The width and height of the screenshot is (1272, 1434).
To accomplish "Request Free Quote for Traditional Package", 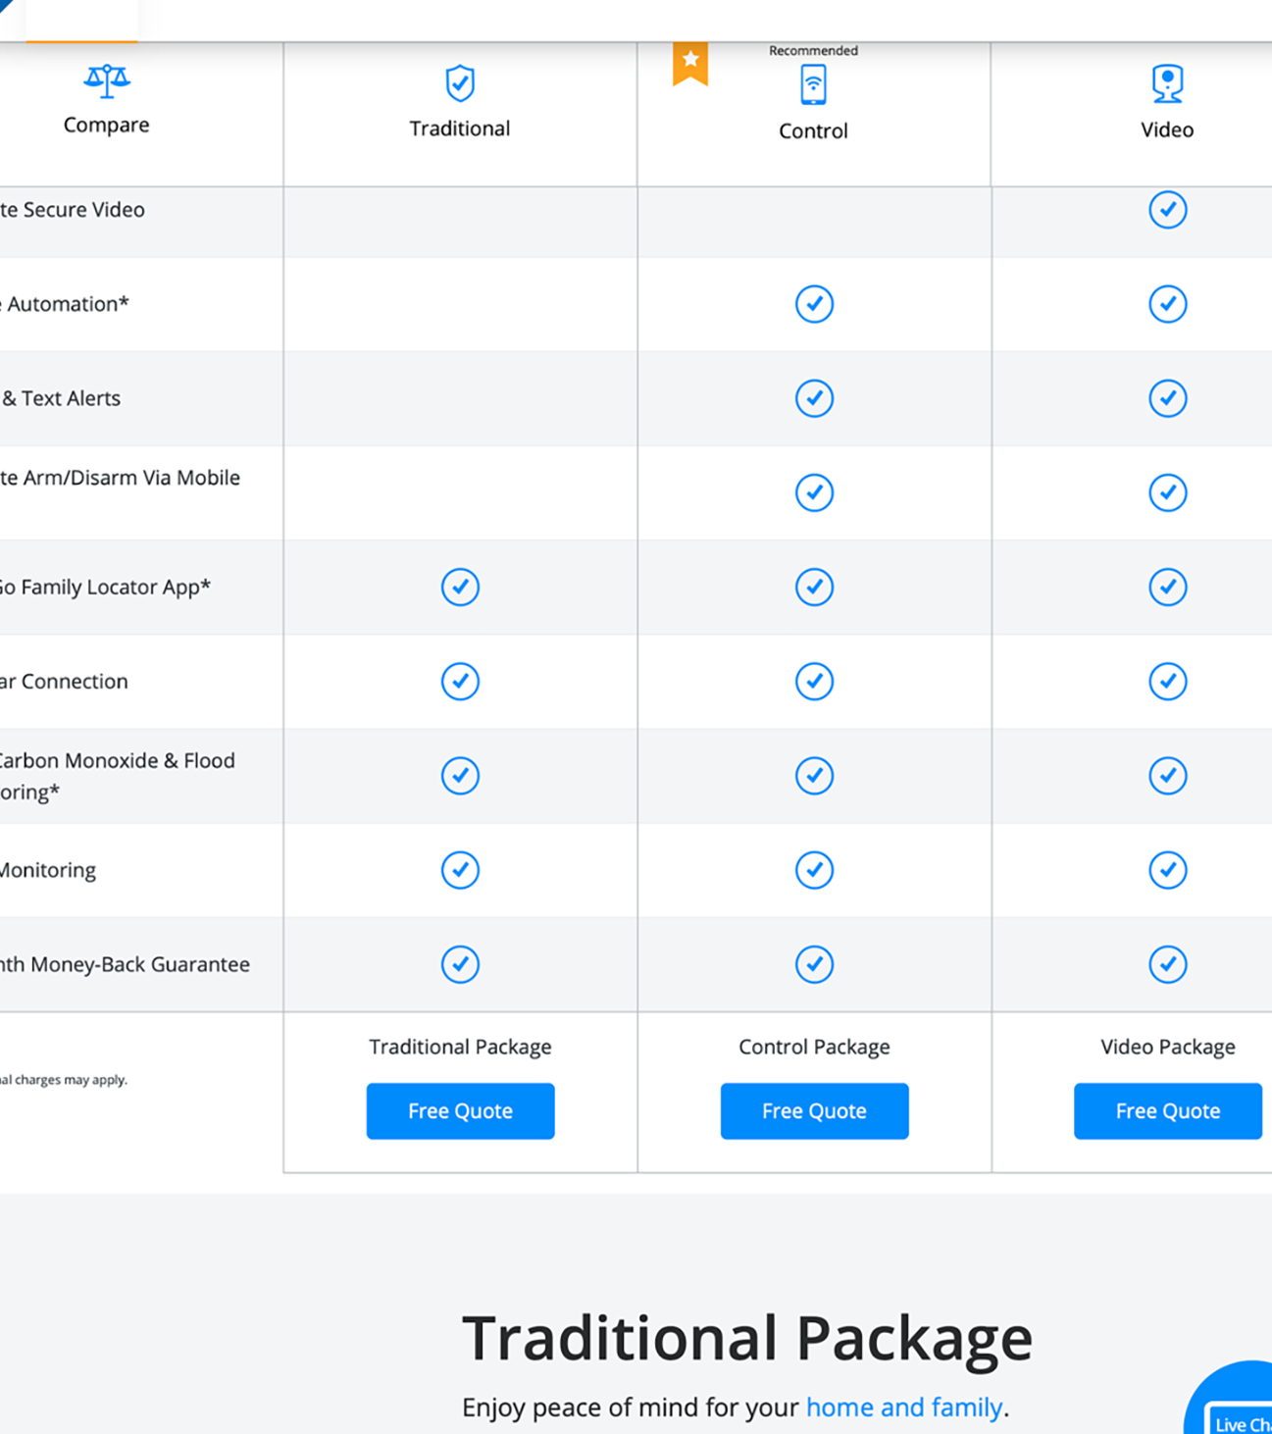I will click(x=460, y=1111).
